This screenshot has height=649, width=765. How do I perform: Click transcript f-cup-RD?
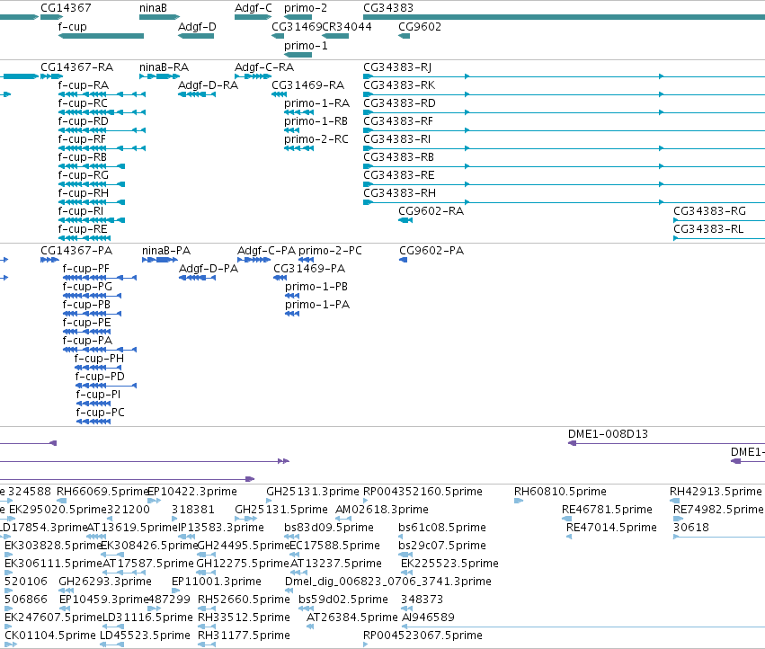point(83,121)
